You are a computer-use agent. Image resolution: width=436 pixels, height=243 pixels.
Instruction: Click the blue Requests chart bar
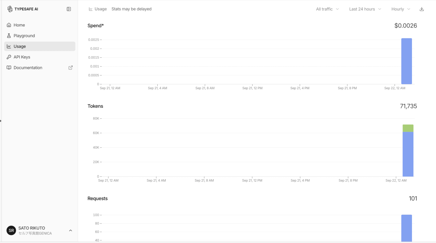tap(407, 228)
